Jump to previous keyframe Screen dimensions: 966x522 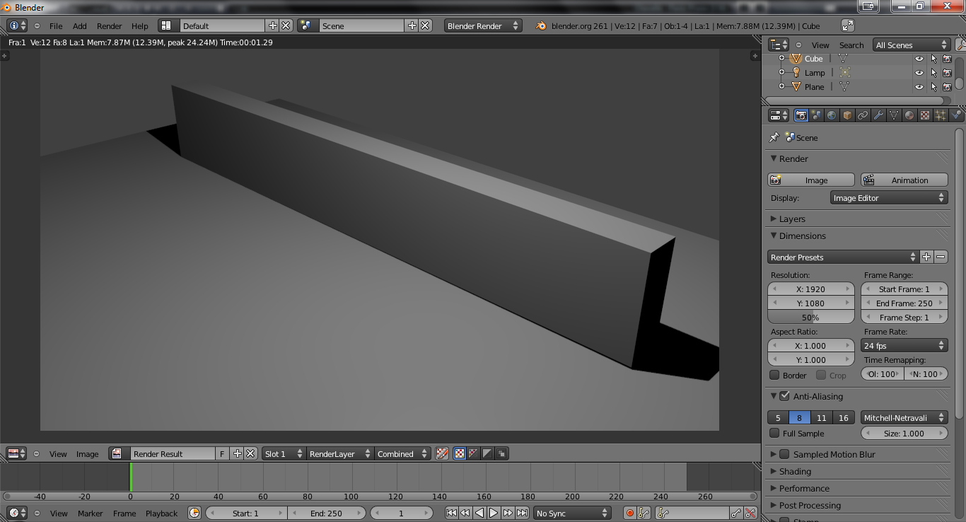465,513
